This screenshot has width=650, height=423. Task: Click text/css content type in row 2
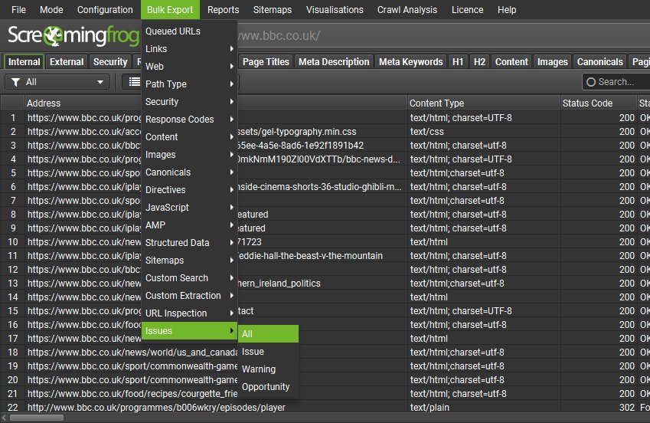pyautogui.click(x=427, y=132)
